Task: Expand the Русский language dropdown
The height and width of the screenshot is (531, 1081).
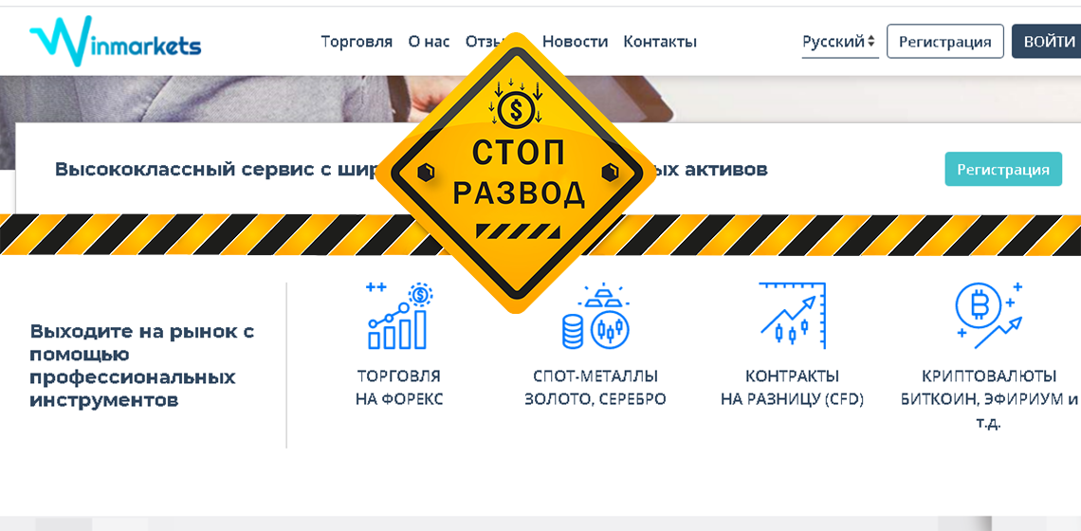Action: [x=840, y=42]
